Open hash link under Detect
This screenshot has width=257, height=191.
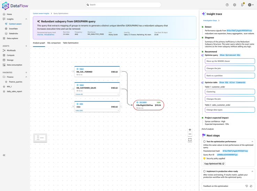click(x=239, y=31)
